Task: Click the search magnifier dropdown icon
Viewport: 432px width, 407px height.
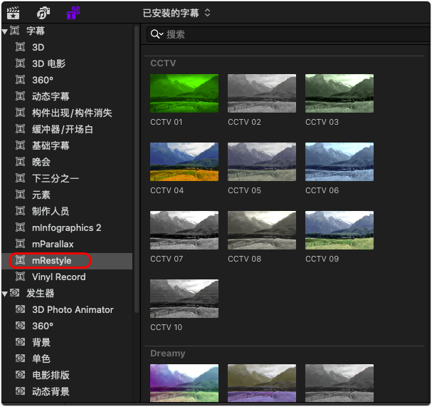Action: pos(157,34)
